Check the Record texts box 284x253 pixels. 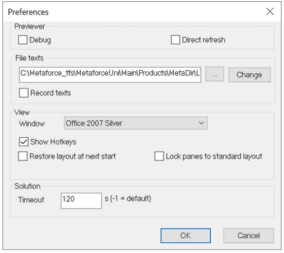[x=24, y=93]
